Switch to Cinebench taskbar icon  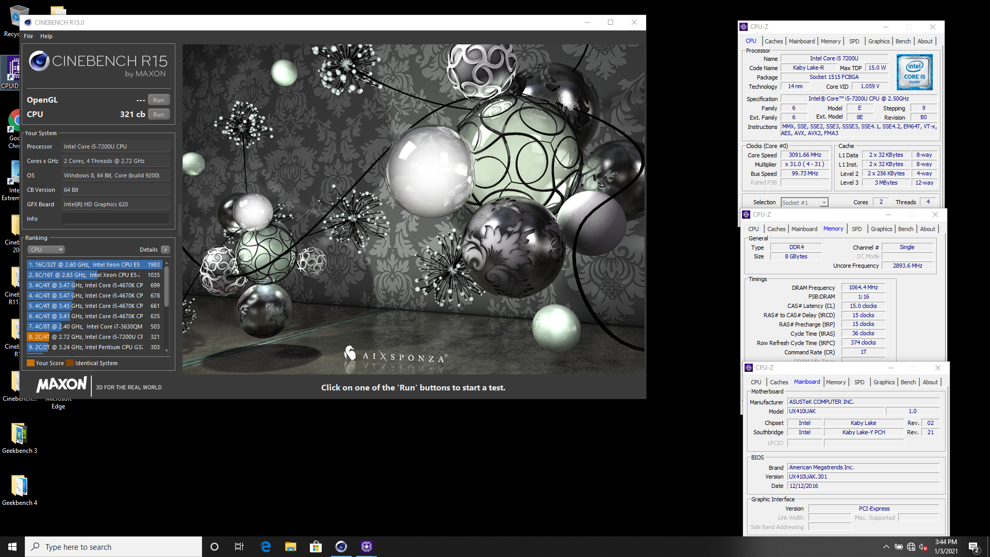click(x=341, y=547)
